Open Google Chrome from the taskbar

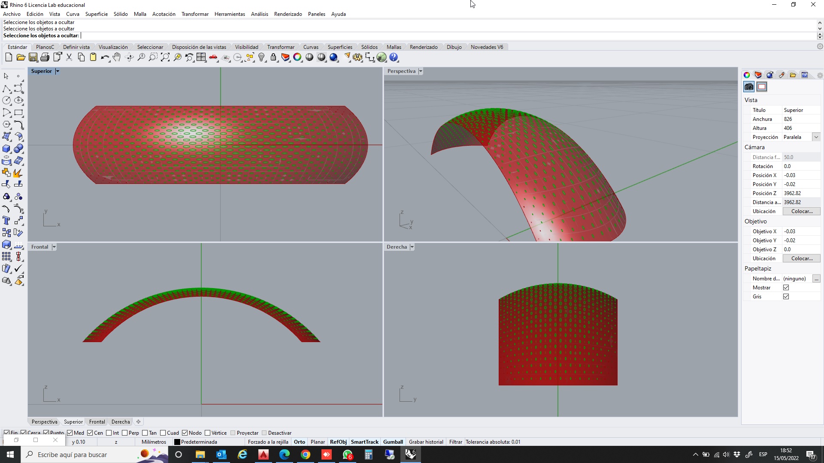point(306,454)
